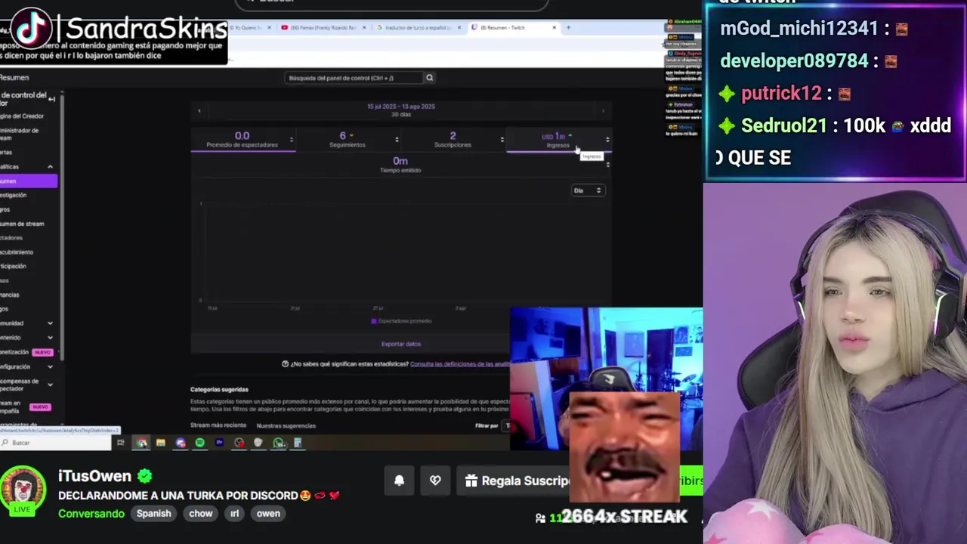Screen dimensions: 967x544
Task: Open the Promedio de espectadores metric selector
Action: [x=291, y=140]
